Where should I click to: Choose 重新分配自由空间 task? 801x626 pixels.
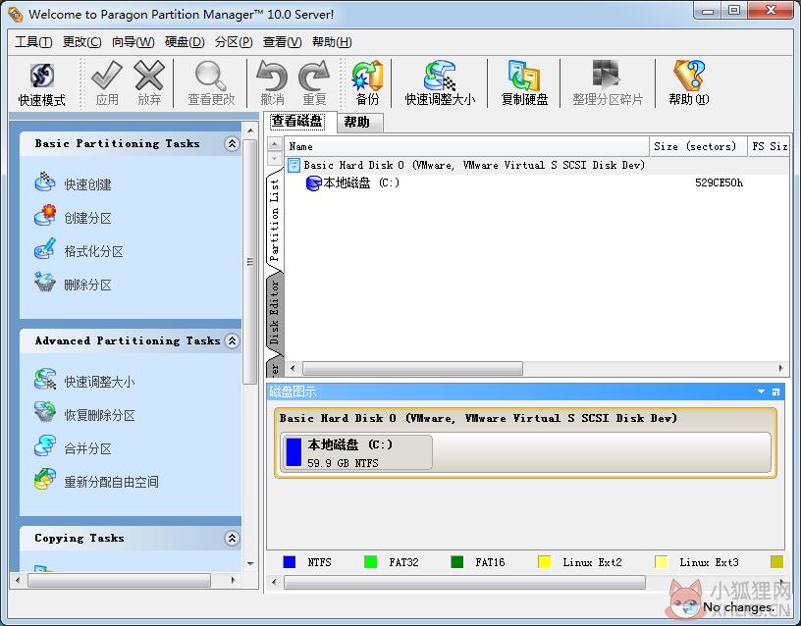click(96, 481)
